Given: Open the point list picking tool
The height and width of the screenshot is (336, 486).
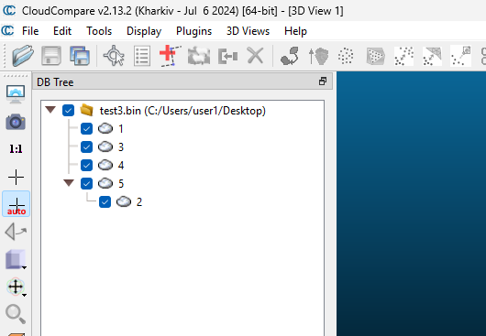Looking at the screenshot, I should pyautogui.click(x=142, y=56).
